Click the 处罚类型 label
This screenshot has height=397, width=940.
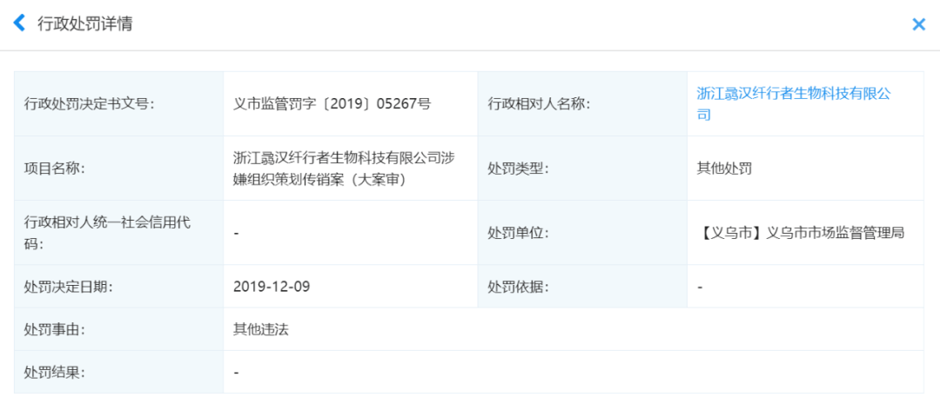pos(519,169)
